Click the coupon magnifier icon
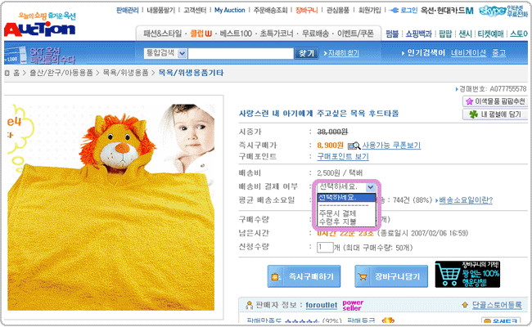The width and height of the screenshot is (532, 327). point(354,145)
